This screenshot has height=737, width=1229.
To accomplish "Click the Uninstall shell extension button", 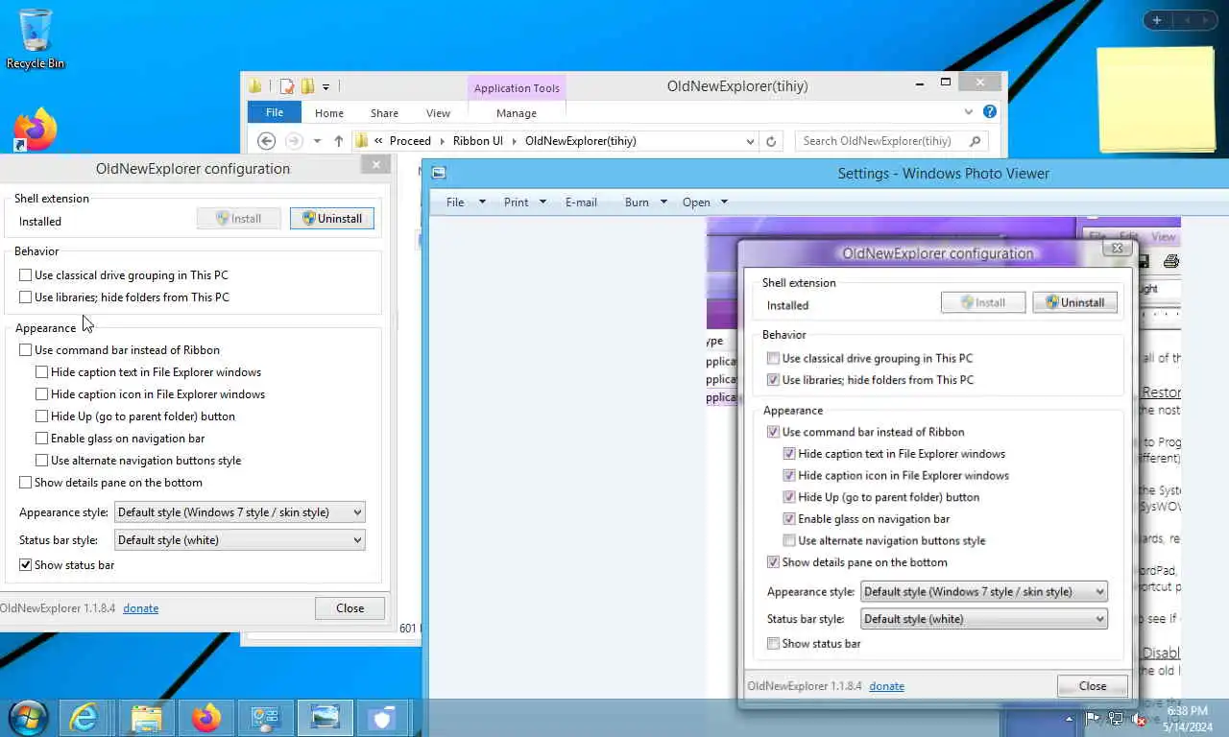I will [332, 219].
